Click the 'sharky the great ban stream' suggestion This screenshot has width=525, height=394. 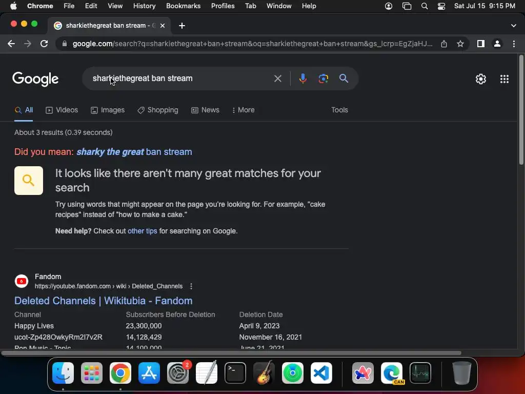click(x=134, y=152)
